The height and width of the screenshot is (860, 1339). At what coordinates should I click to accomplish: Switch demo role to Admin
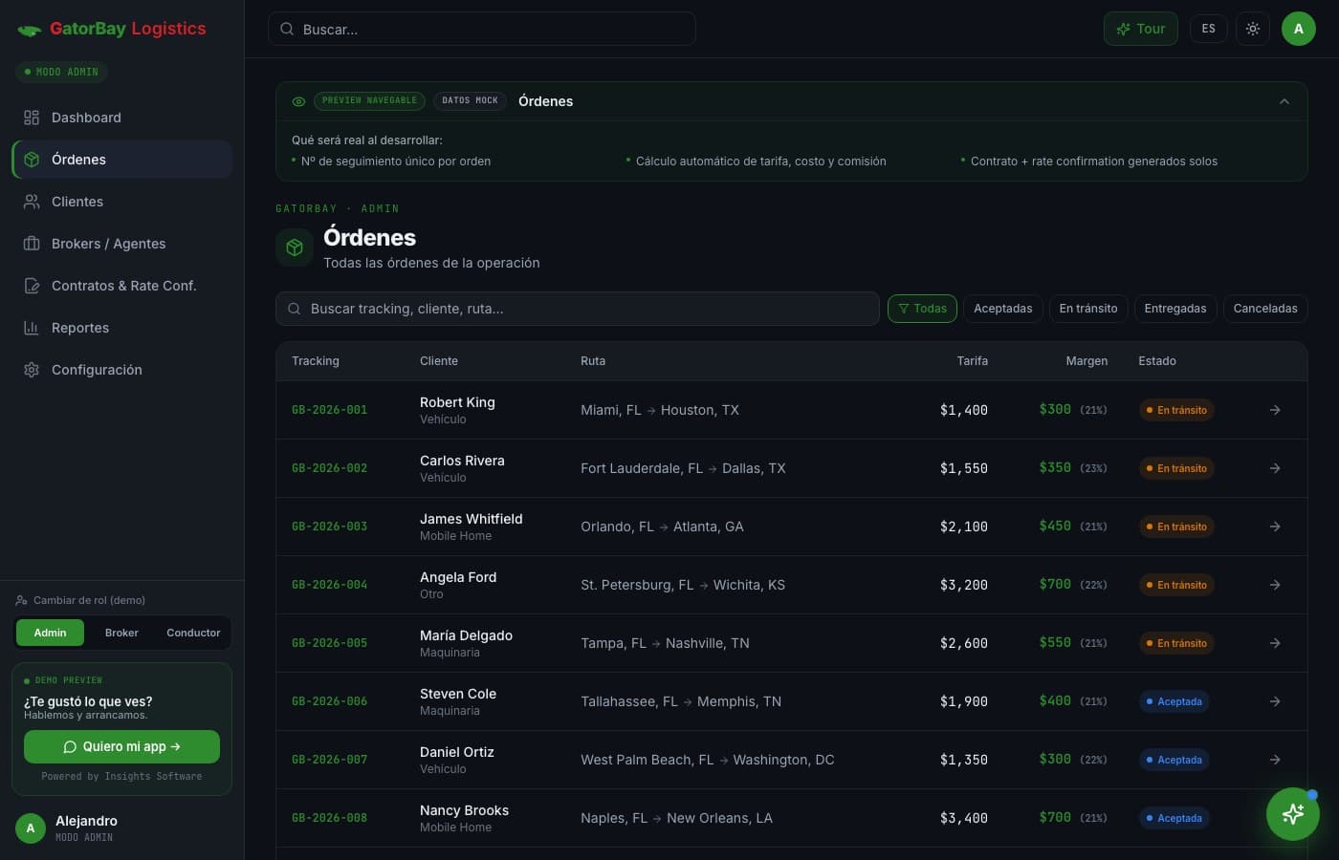50,633
